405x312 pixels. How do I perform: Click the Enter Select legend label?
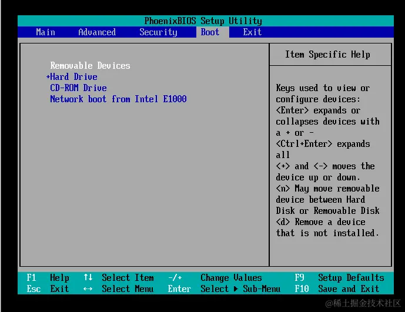[198, 288]
